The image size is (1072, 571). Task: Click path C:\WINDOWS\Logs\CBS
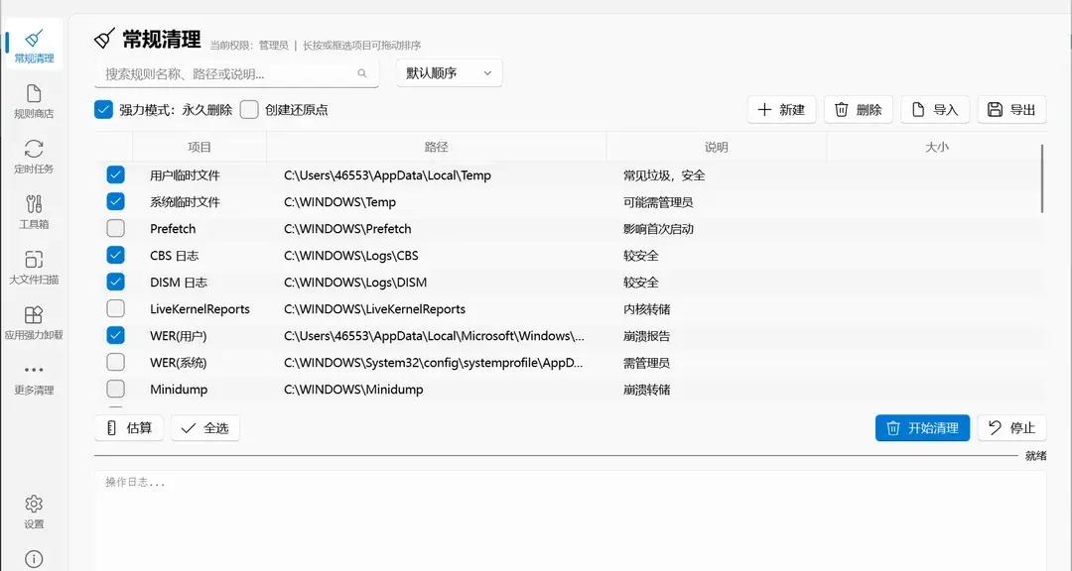pyautogui.click(x=350, y=256)
